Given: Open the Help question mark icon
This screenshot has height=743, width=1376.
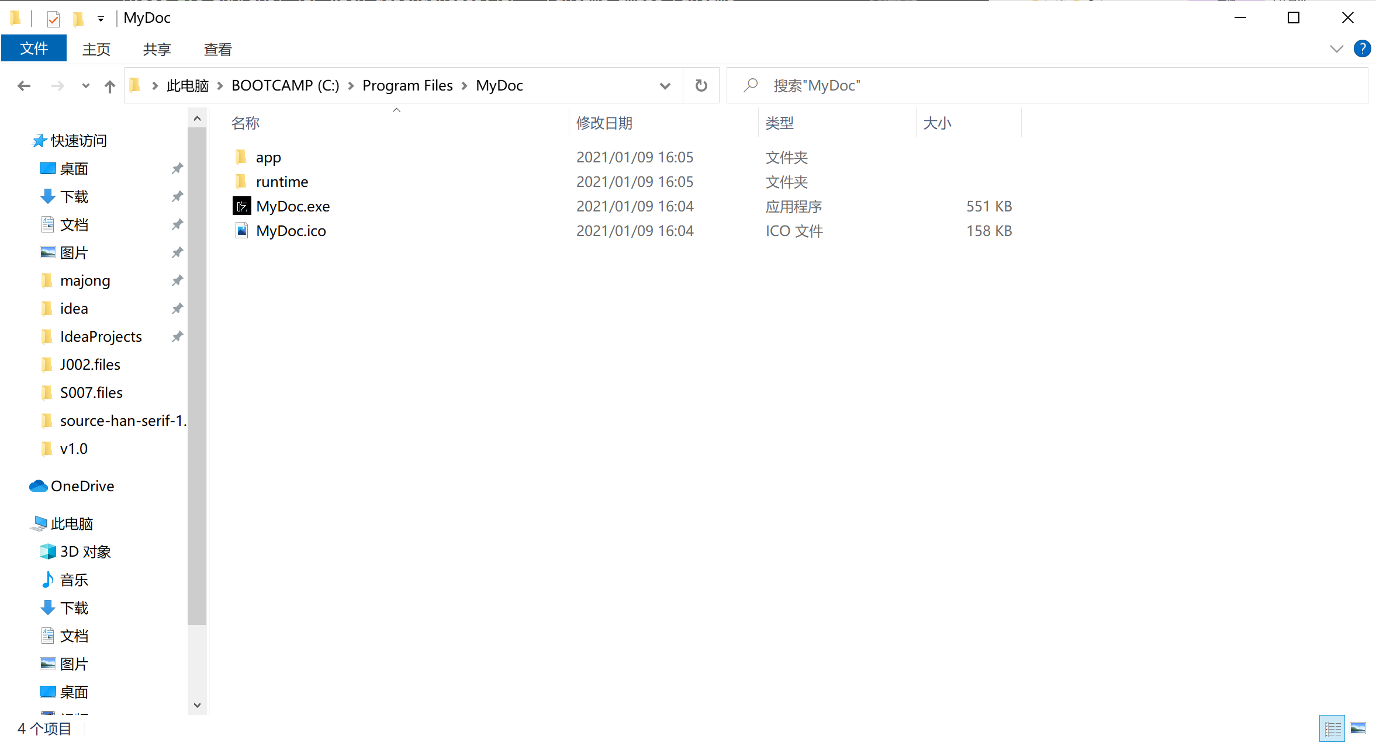Looking at the screenshot, I should [x=1362, y=48].
